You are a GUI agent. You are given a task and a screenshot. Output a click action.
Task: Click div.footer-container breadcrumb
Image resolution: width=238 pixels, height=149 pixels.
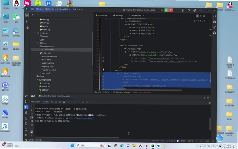point(142,92)
